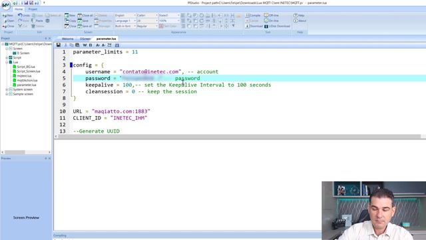Open Help in the ribbon
Image resolution: width=426 pixels, height=240 pixels.
pyautogui.click(x=299, y=15)
